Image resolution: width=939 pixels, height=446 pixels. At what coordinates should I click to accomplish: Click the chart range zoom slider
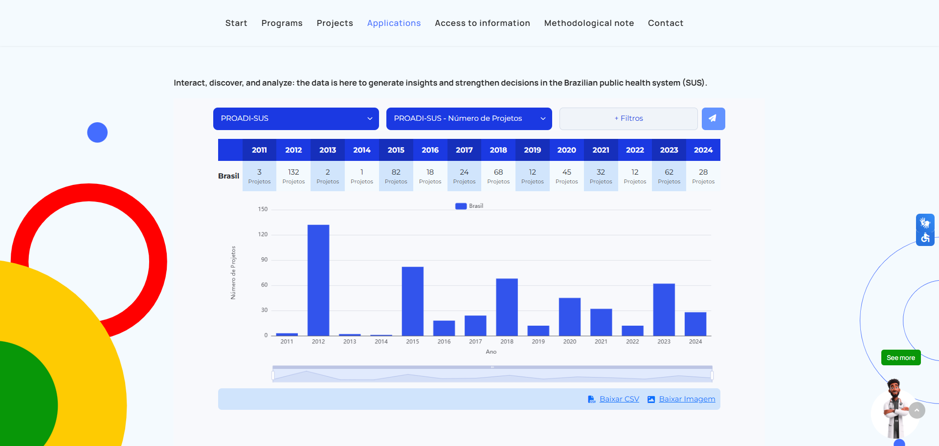[492, 375]
